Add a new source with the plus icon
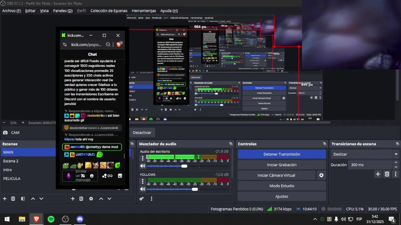401x225 pixels. click(73, 198)
